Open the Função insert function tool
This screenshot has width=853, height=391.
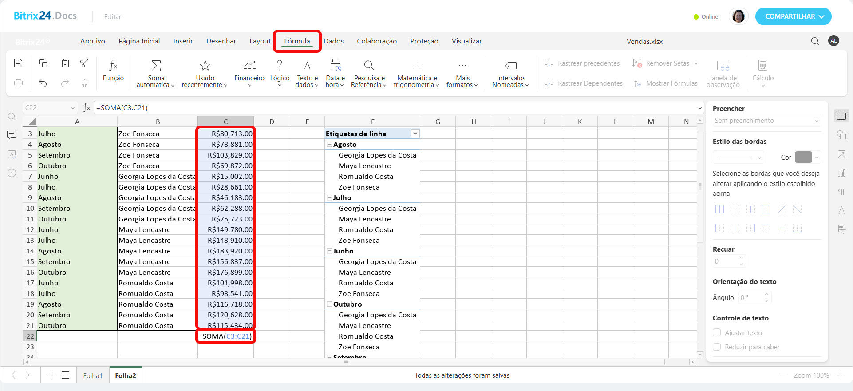[113, 71]
